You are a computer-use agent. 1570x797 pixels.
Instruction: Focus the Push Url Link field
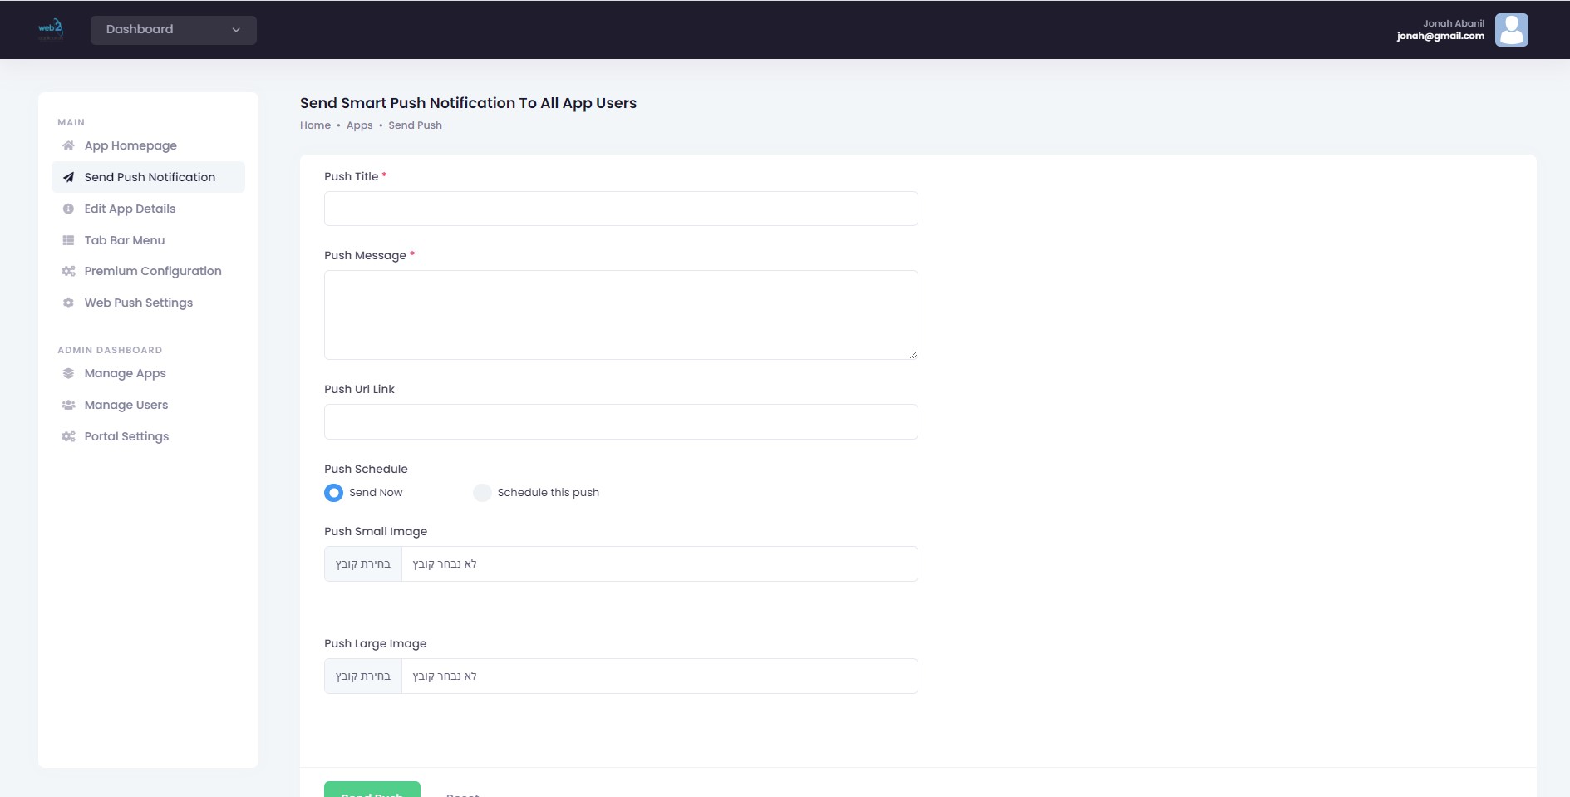click(620, 421)
